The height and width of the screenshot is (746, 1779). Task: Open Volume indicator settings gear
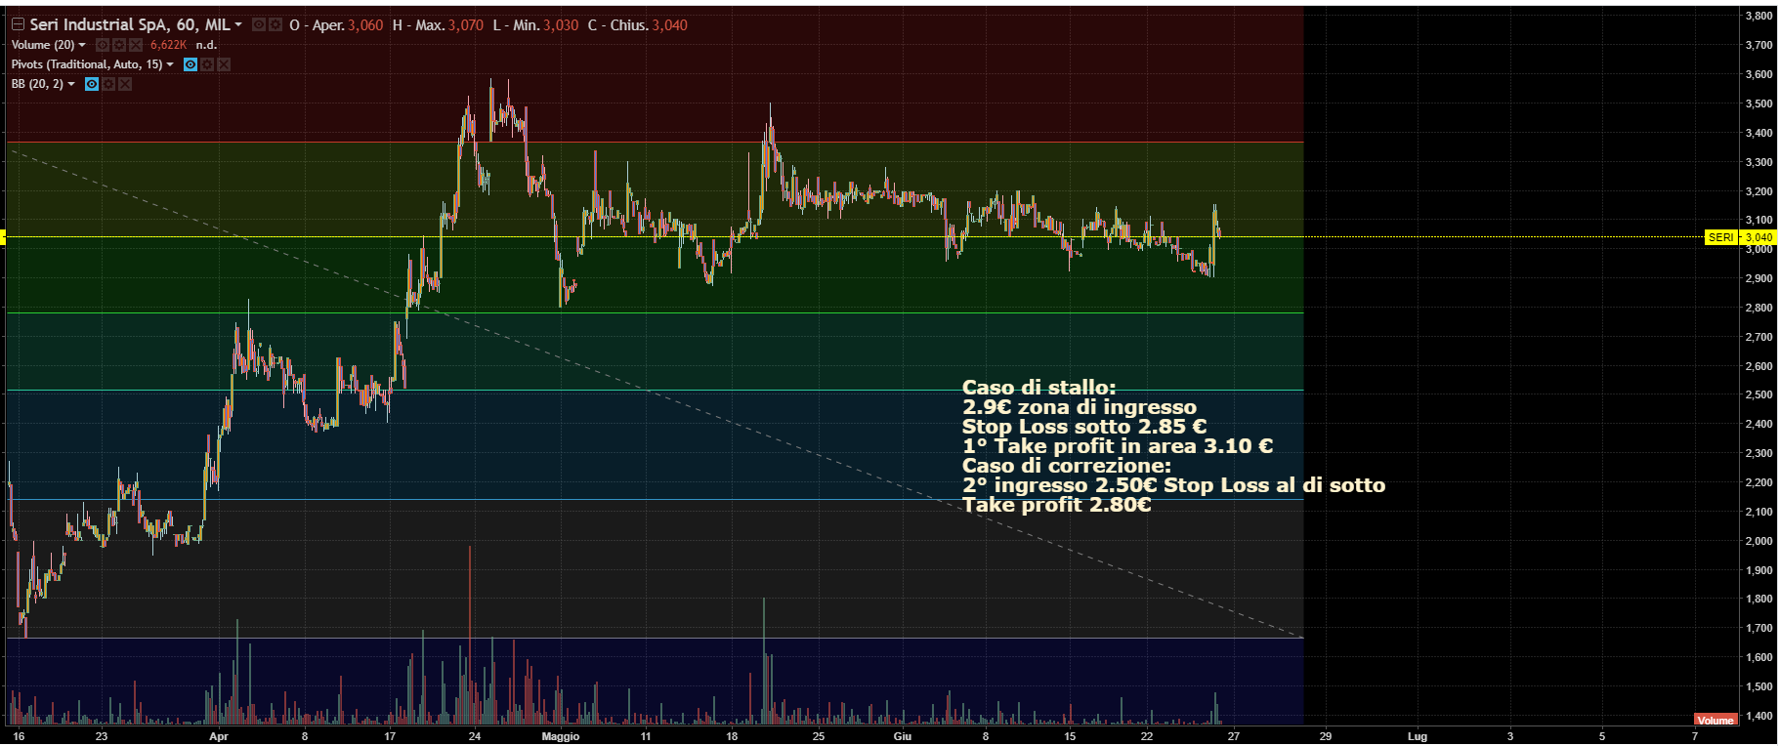[x=118, y=45]
